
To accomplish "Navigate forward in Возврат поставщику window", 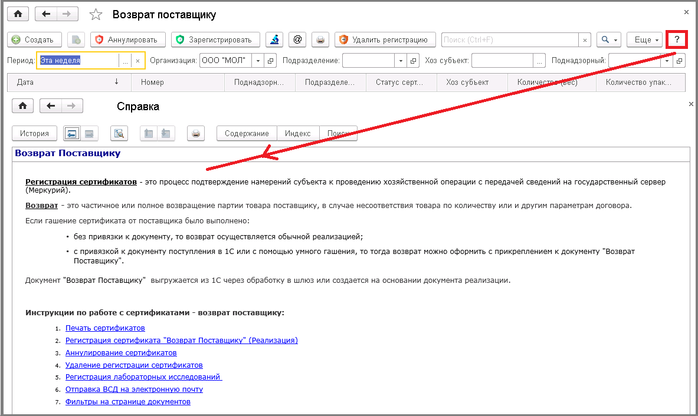I will pos(67,14).
